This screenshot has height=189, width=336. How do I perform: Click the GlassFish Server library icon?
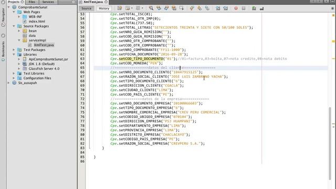(25, 69)
